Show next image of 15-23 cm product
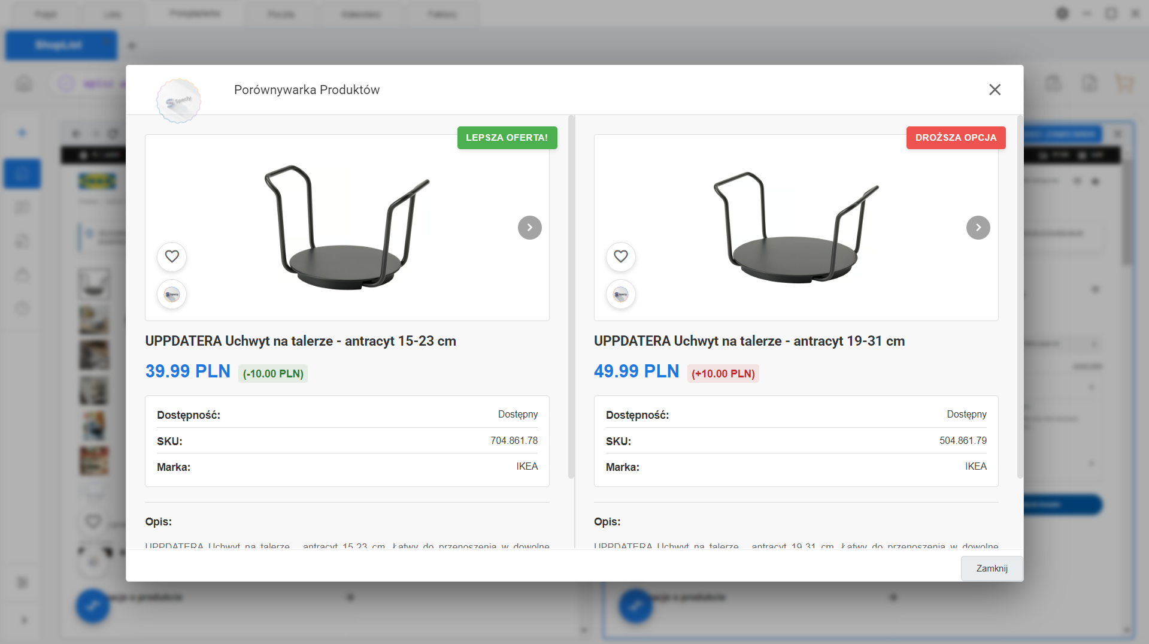This screenshot has width=1149, height=644. pos(529,228)
